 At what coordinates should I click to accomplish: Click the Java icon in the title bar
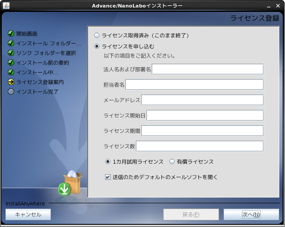[x=6, y=6]
